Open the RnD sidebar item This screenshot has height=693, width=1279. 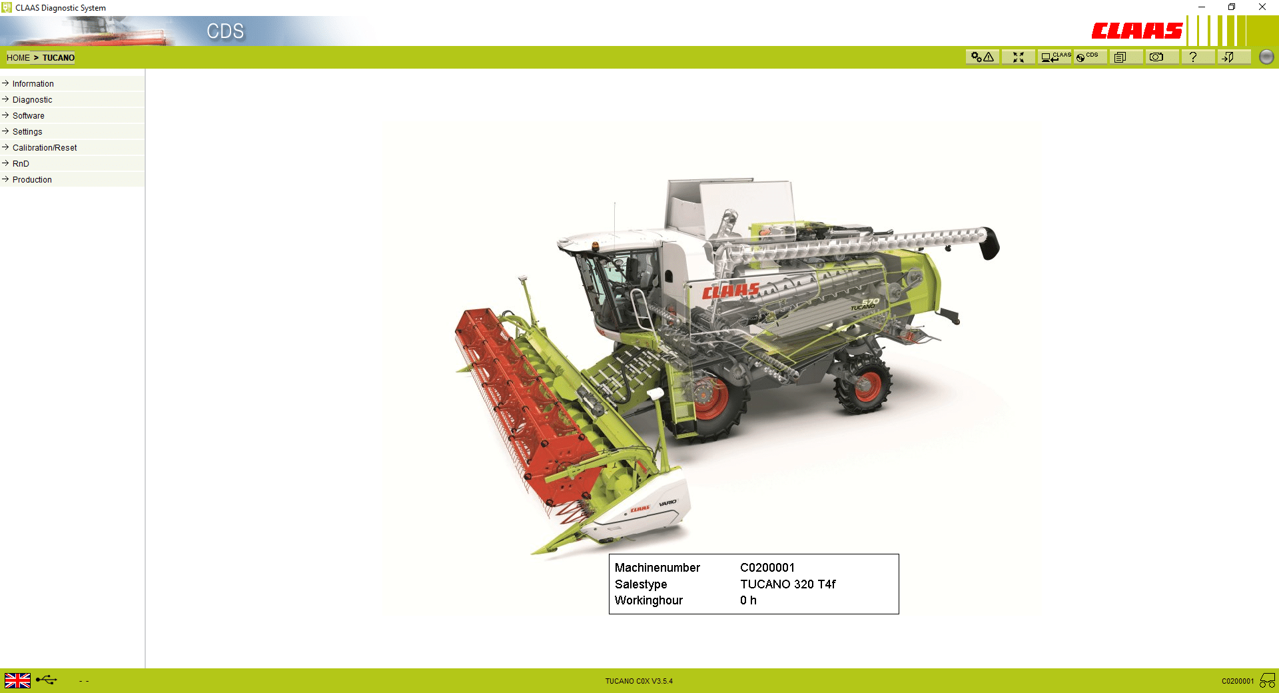[x=21, y=164]
